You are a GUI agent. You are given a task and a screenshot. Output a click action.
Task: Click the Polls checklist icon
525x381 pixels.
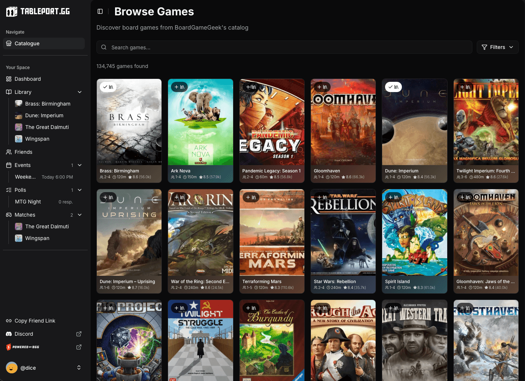8,190
